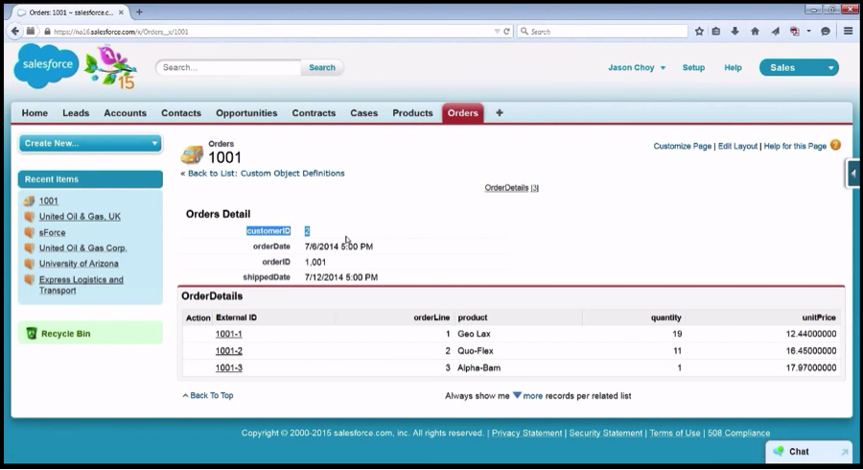
Task: Pop out the Chat panel arrow
Action: [844, 452]
